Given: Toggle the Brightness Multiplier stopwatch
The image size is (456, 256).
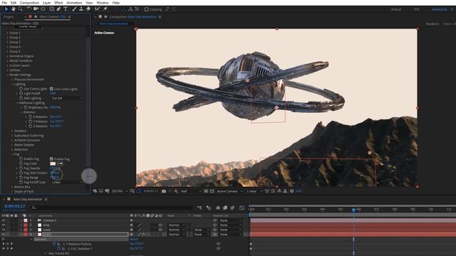Looking at the screenshot, I should click(x=26, y=107).
